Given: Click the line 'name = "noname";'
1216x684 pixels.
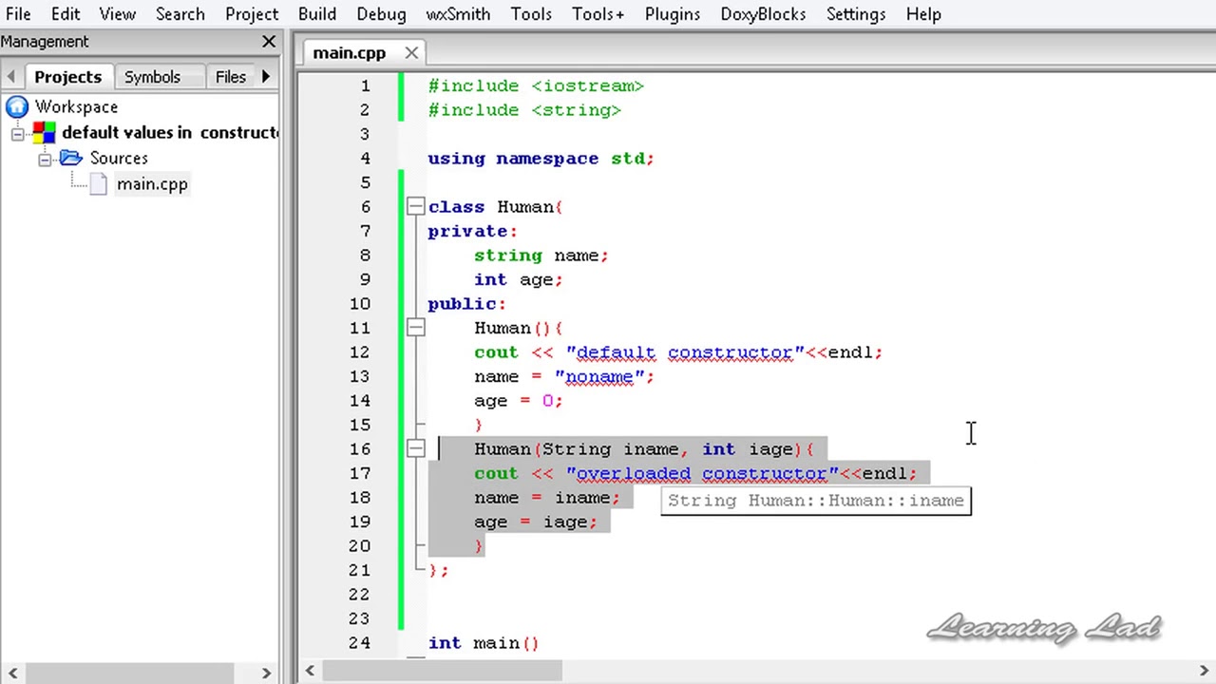Looking at the screenshot, I should [564, 377].
